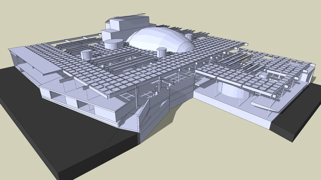
Task: Select the small cylinder on the right wing roof
Action: (264, 75)
